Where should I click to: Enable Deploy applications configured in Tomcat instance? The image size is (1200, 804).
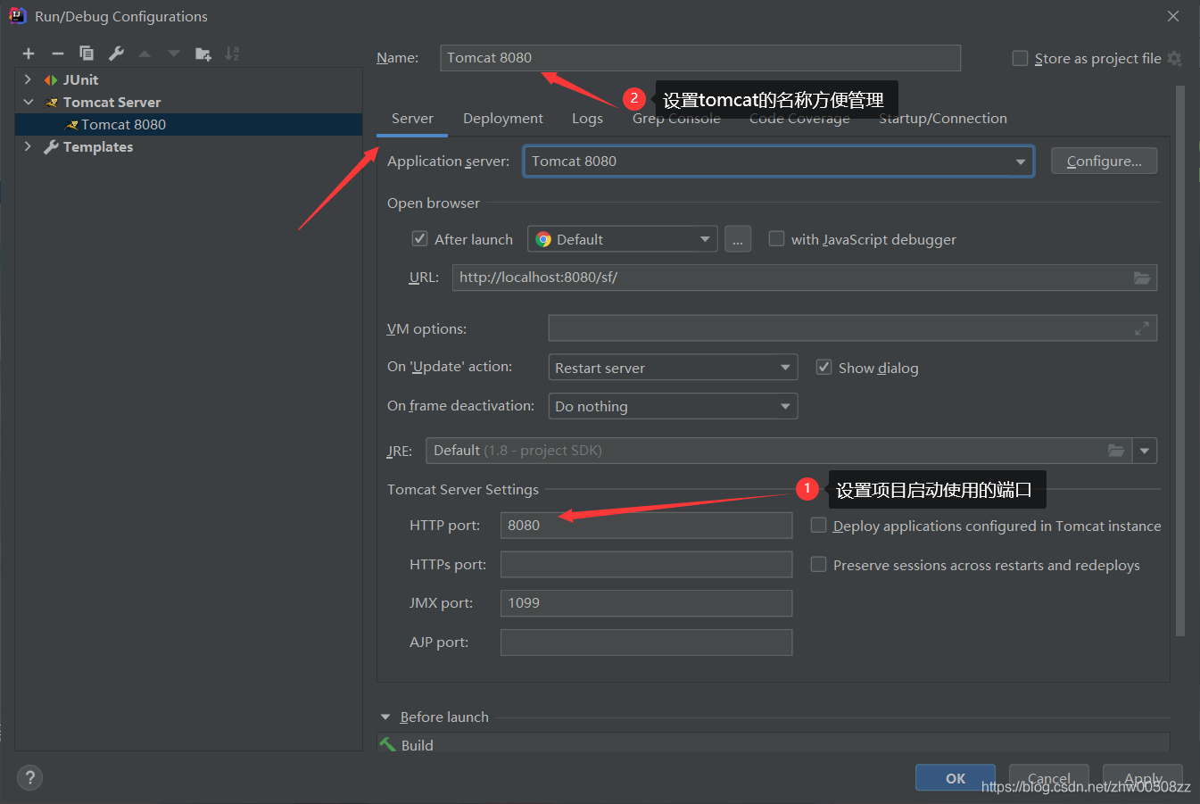pyautogui.click(x=818, y=526)
